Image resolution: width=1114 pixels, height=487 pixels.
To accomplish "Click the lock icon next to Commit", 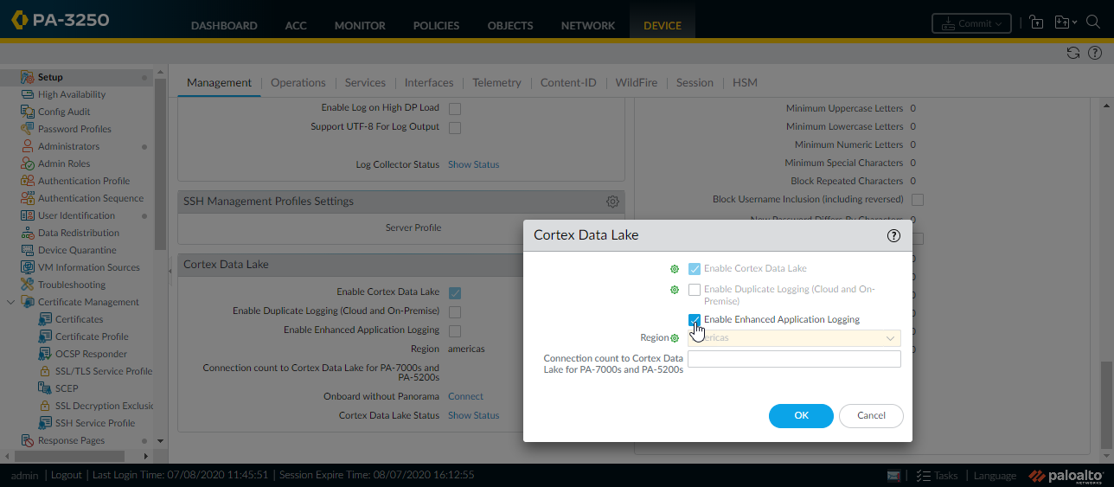I will click(1036, 23).
